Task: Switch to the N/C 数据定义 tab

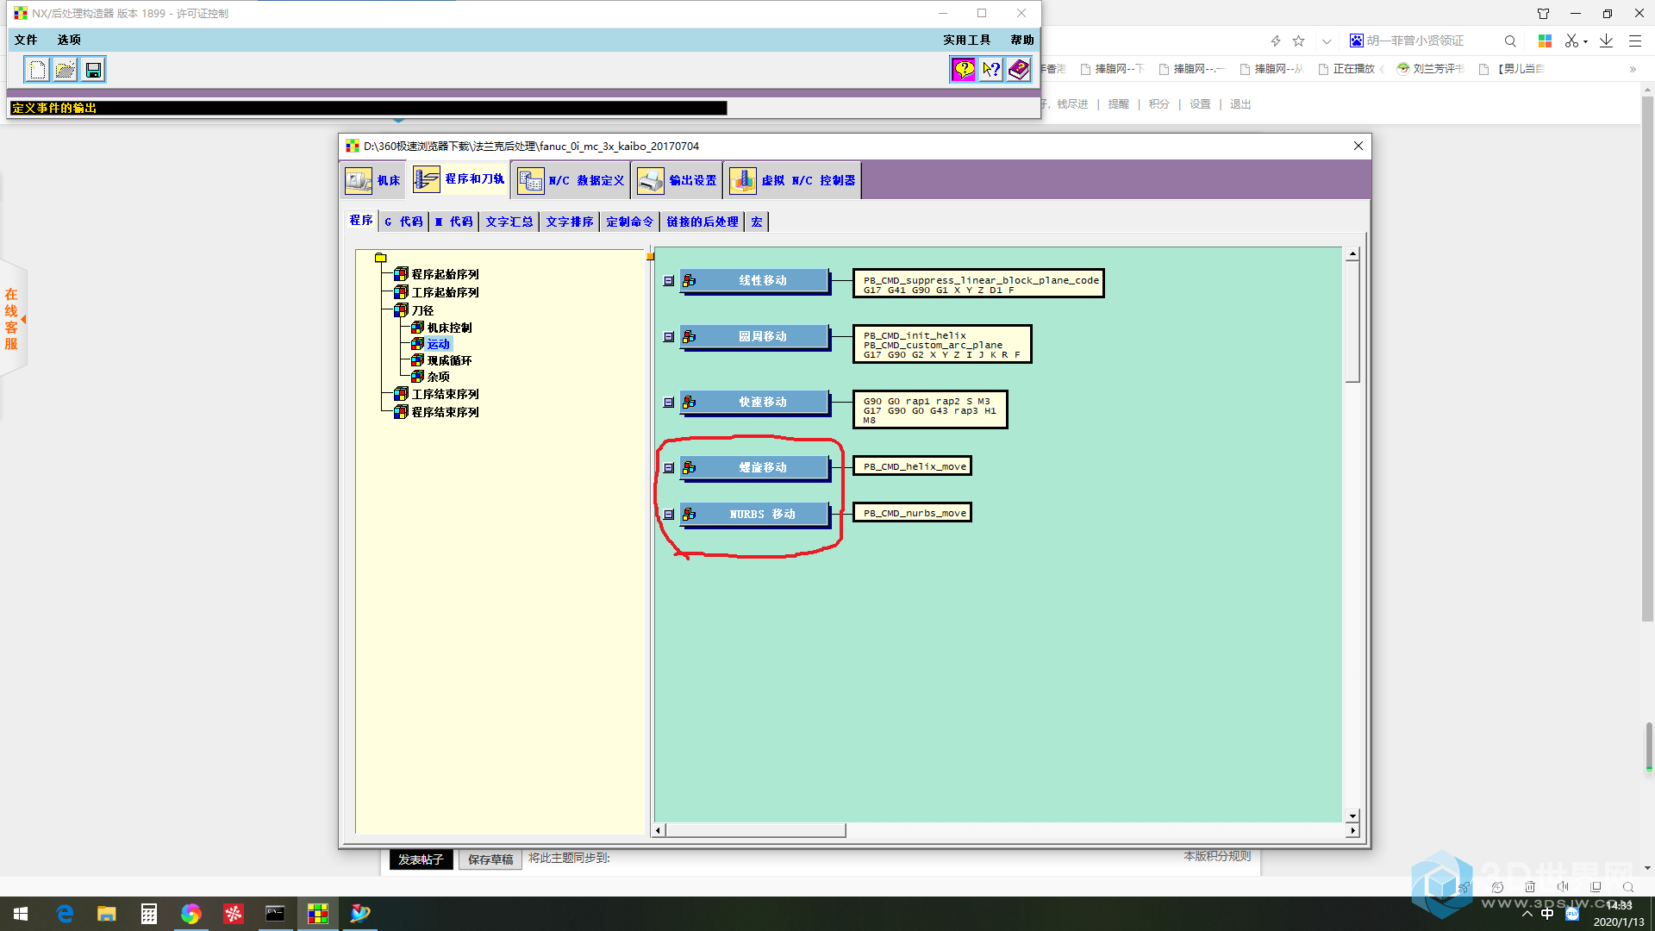Action: 571,180
